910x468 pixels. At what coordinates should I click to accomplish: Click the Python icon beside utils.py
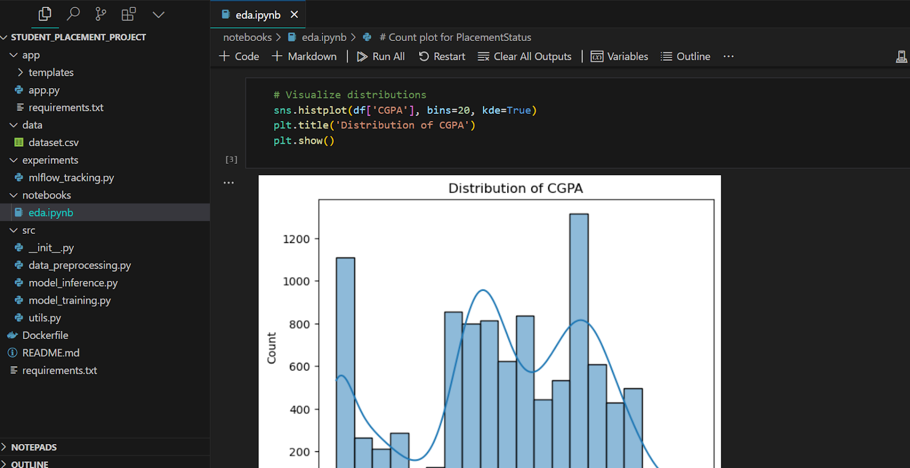19,318
